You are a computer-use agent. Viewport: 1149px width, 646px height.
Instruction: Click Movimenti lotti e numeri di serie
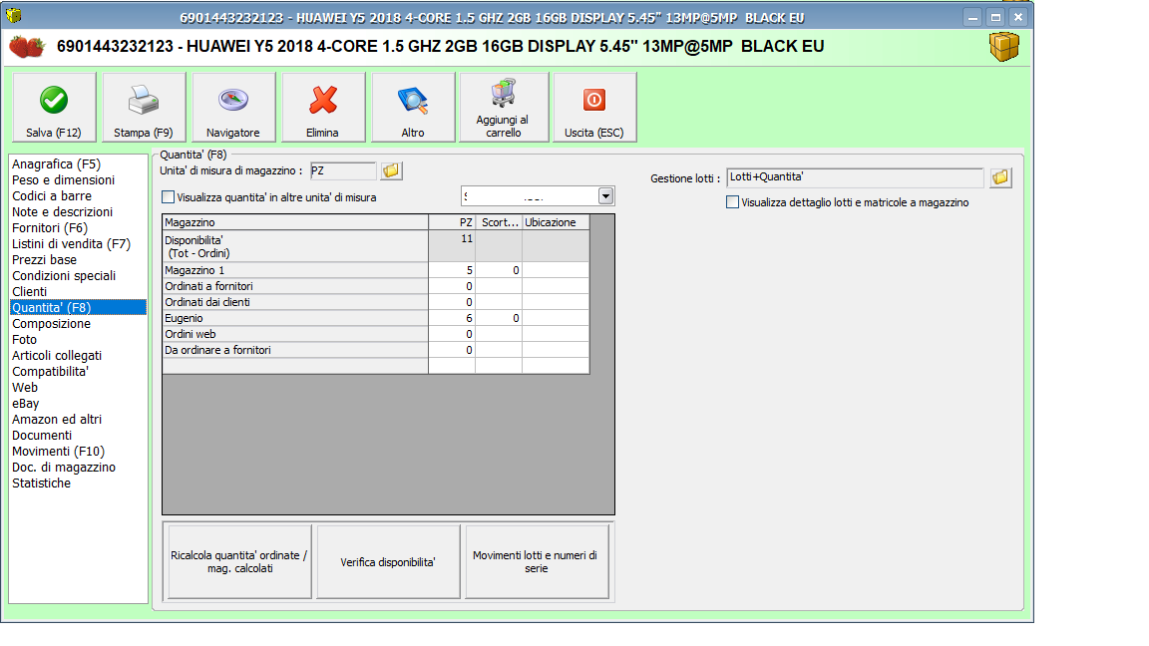(537, 562)
